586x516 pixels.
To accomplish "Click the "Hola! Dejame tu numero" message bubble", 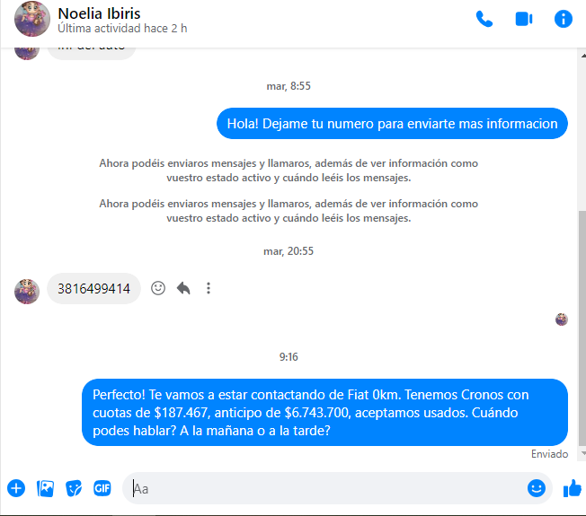I will pyautogui.click(x=392, y=124).
